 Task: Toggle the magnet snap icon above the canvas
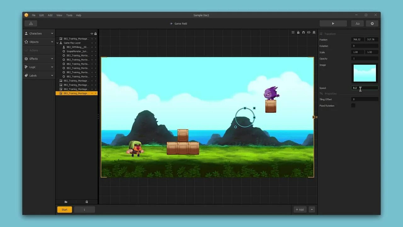[x=304, y=32]
